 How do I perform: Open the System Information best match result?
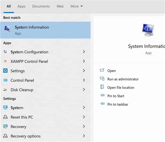tap(45, 30)
